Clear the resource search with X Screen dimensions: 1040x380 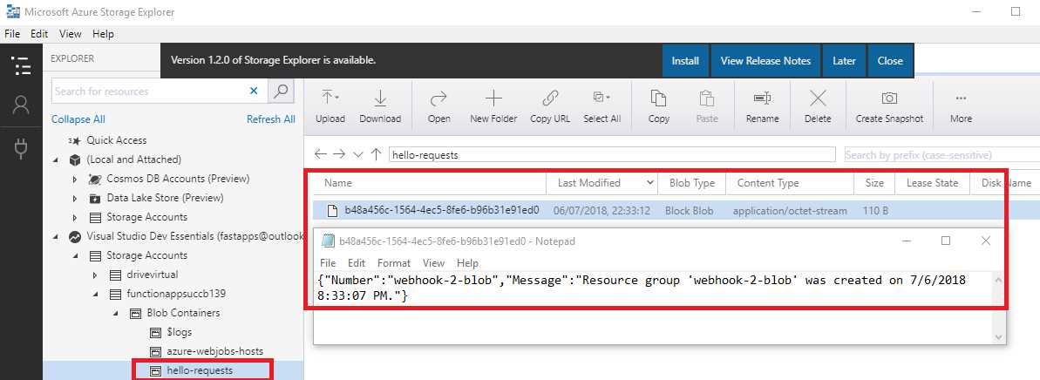tap(254, 91)
